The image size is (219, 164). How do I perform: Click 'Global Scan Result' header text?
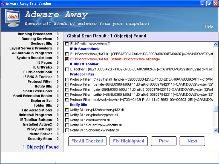click(106, 36)
